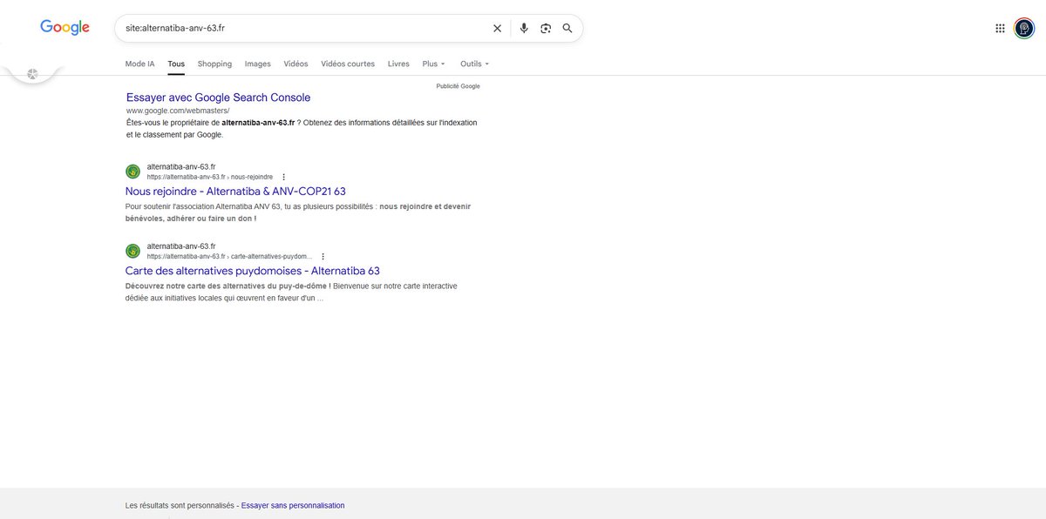This screenshot has width=1046, height=519.
Task: Open the Vidéos courtes tab
Action: coord(348,64)
